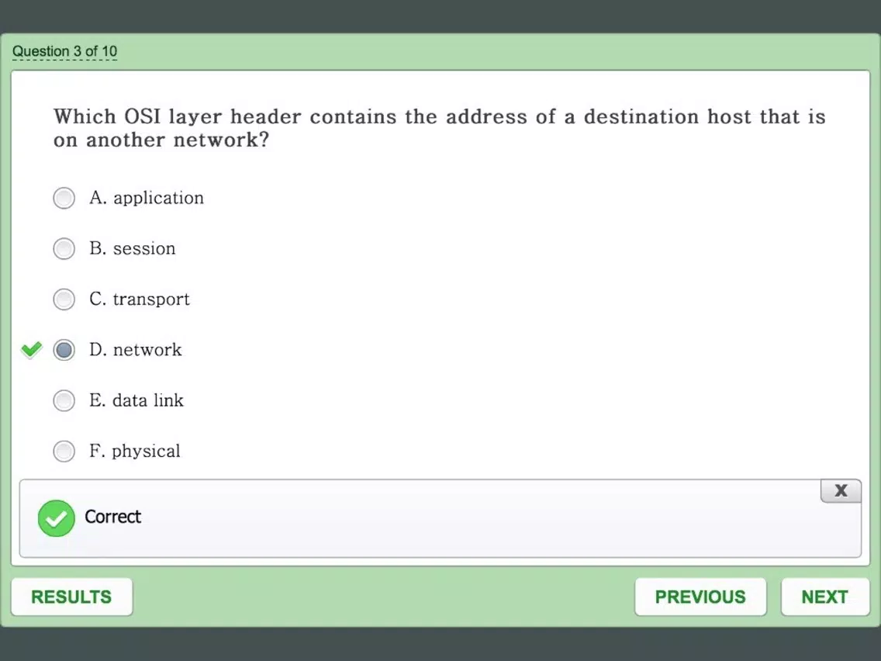Click the "data link" answer label

pos(148,400)
